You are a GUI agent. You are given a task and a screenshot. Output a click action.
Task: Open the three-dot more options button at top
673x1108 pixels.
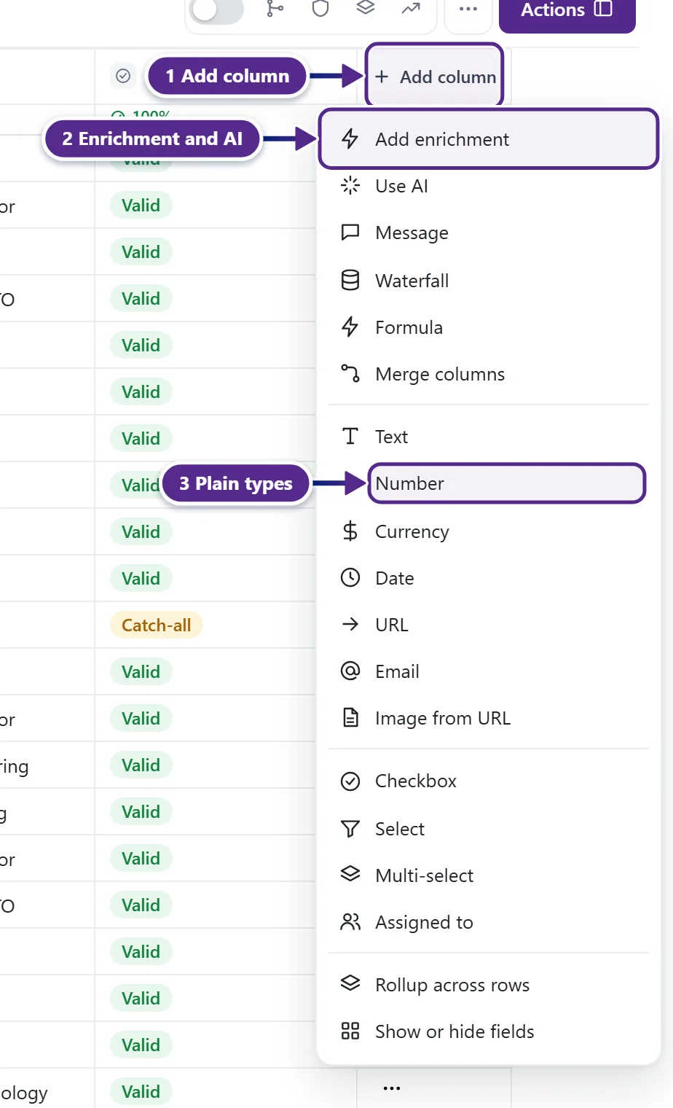tap(468, 9)
